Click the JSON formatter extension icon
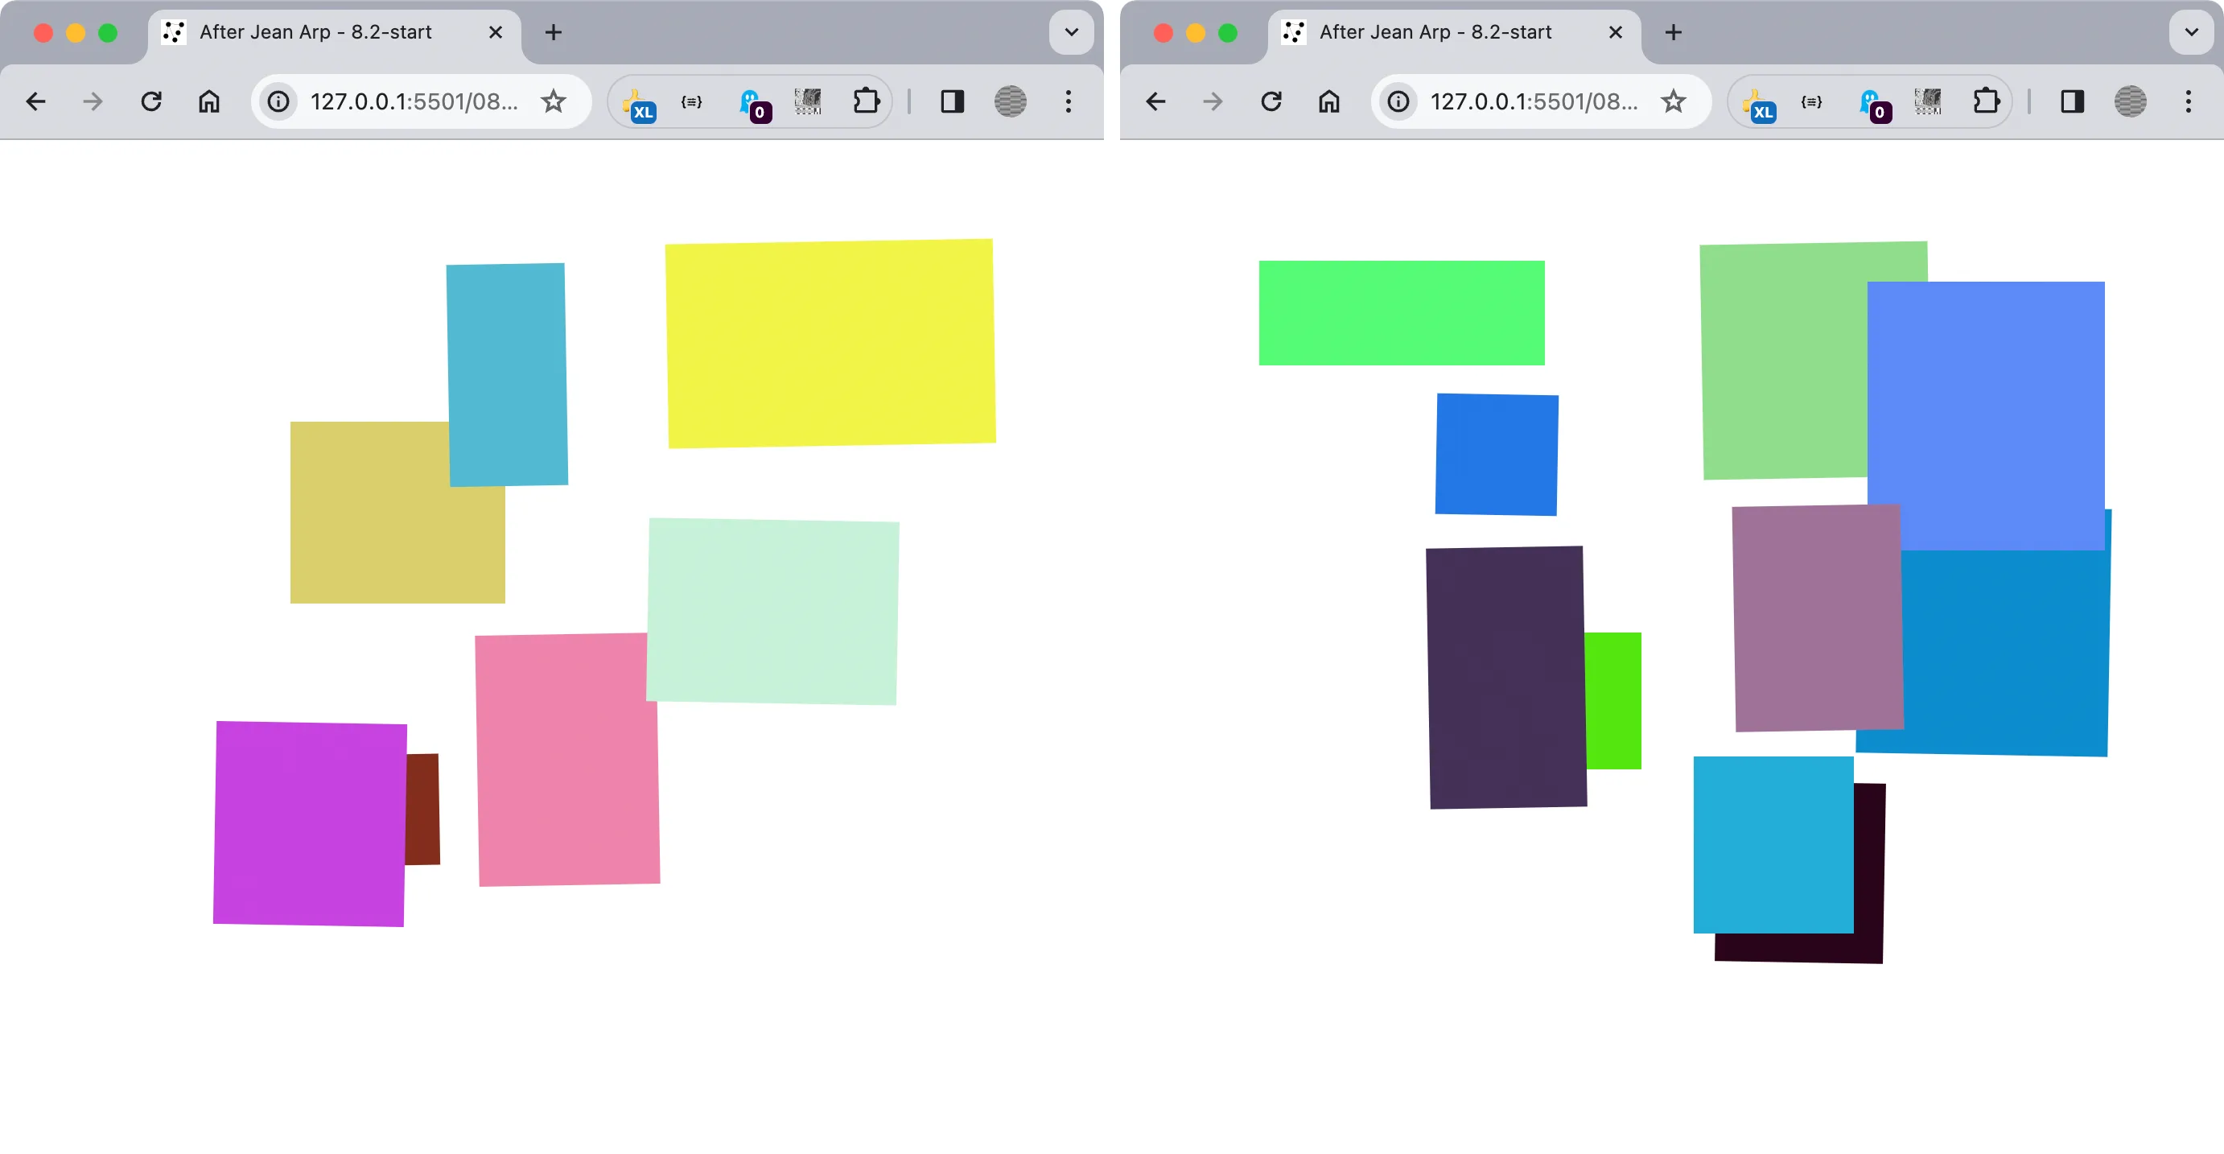This screenshot has width=2224, height=1154. [691, 101]
